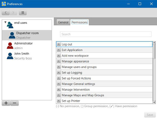
Task: Toggle permission for Manage Intervention
Action: (x=59, y=89)
